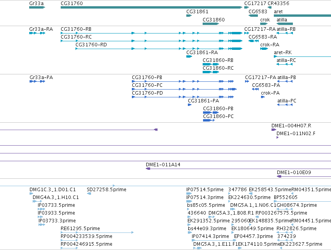Select EST RE61295.5prime
This screenshot has width=331, height=250.
tap(80, 229)
